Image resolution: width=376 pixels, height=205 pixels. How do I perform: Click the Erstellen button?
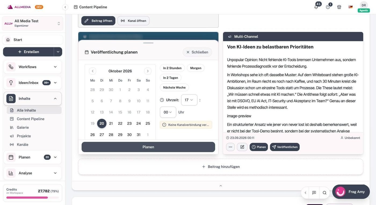tap(28, 52)
